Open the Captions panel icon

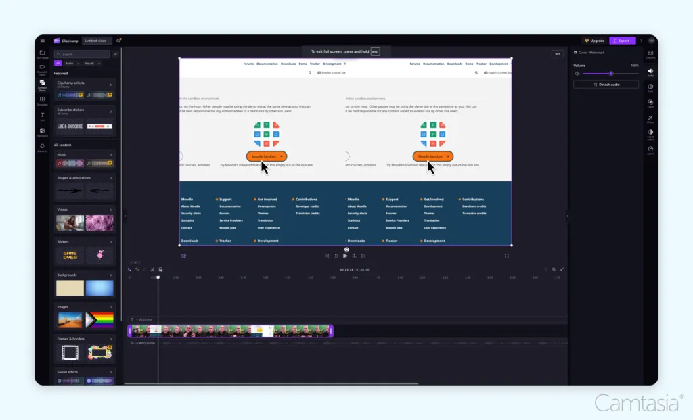click(650, 54)
